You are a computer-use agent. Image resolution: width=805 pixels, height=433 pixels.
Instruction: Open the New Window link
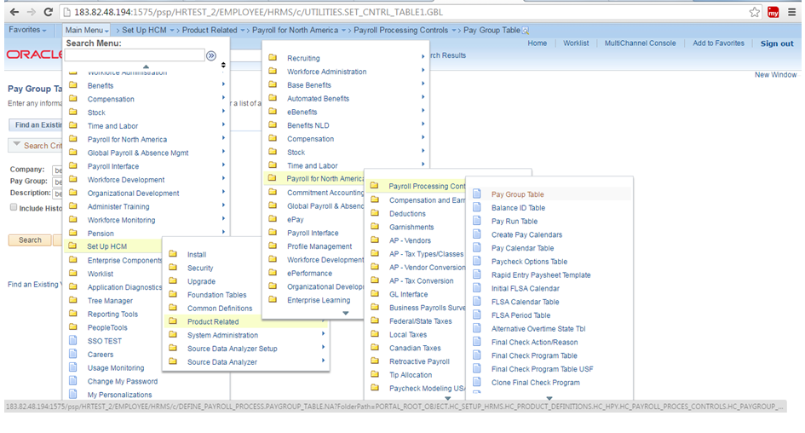775,74
